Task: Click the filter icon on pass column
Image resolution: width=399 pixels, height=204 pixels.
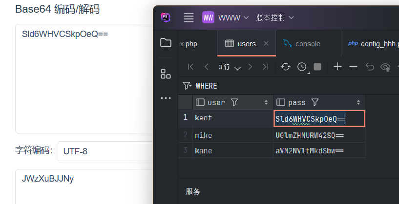Action: (x=315, y=102)
